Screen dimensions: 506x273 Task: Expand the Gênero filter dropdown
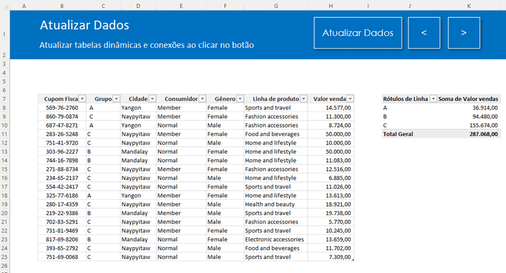(x=240, y=99)
